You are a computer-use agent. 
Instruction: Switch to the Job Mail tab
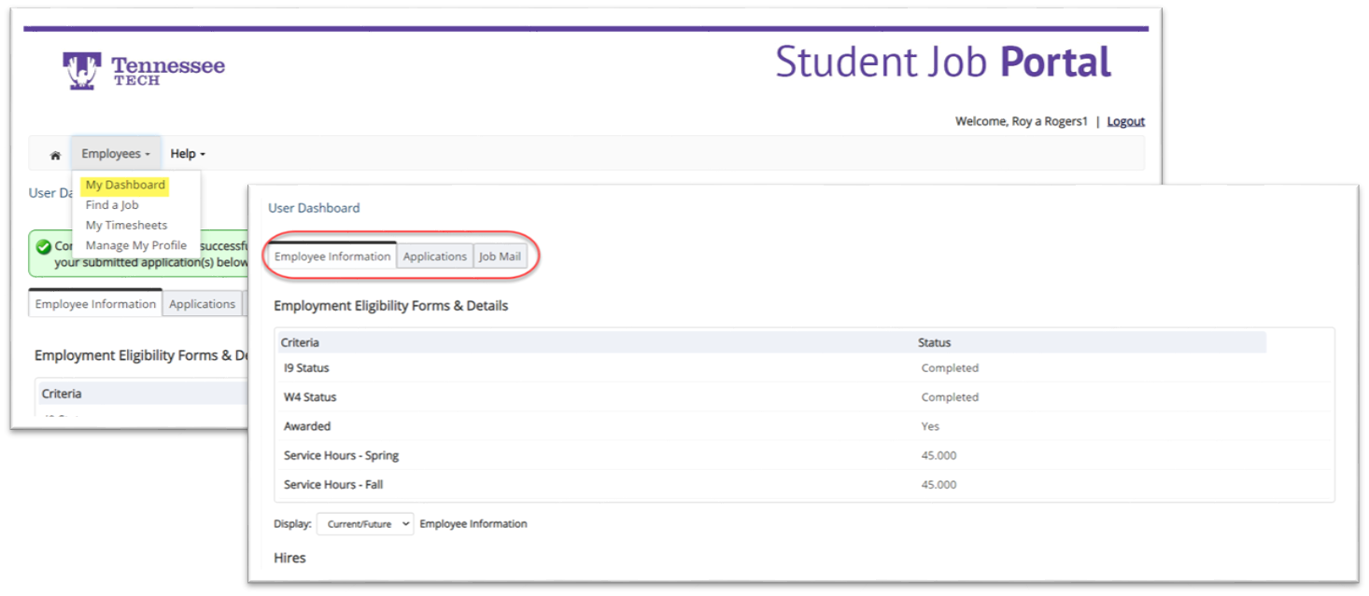pyautogui.click(x=500, y=256)
